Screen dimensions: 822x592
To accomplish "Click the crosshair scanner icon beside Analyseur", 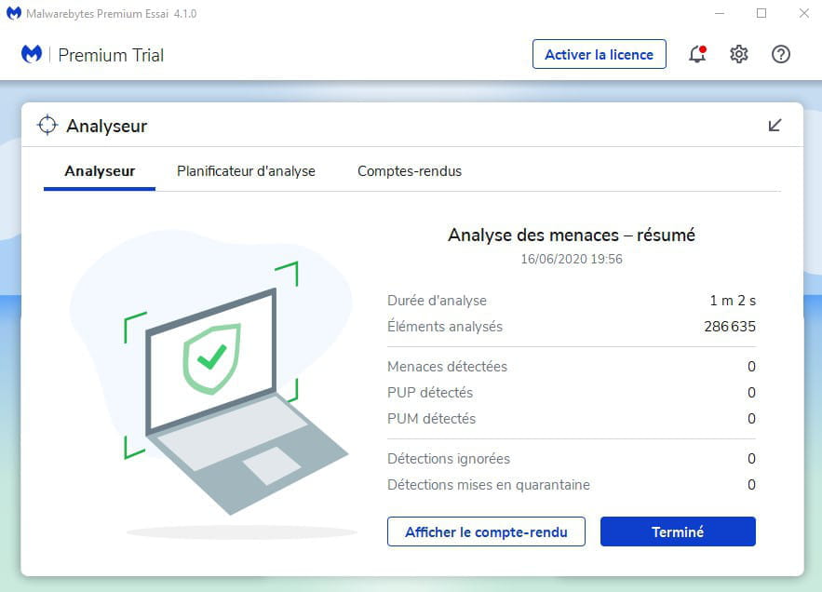I will (x=47, y=126).
